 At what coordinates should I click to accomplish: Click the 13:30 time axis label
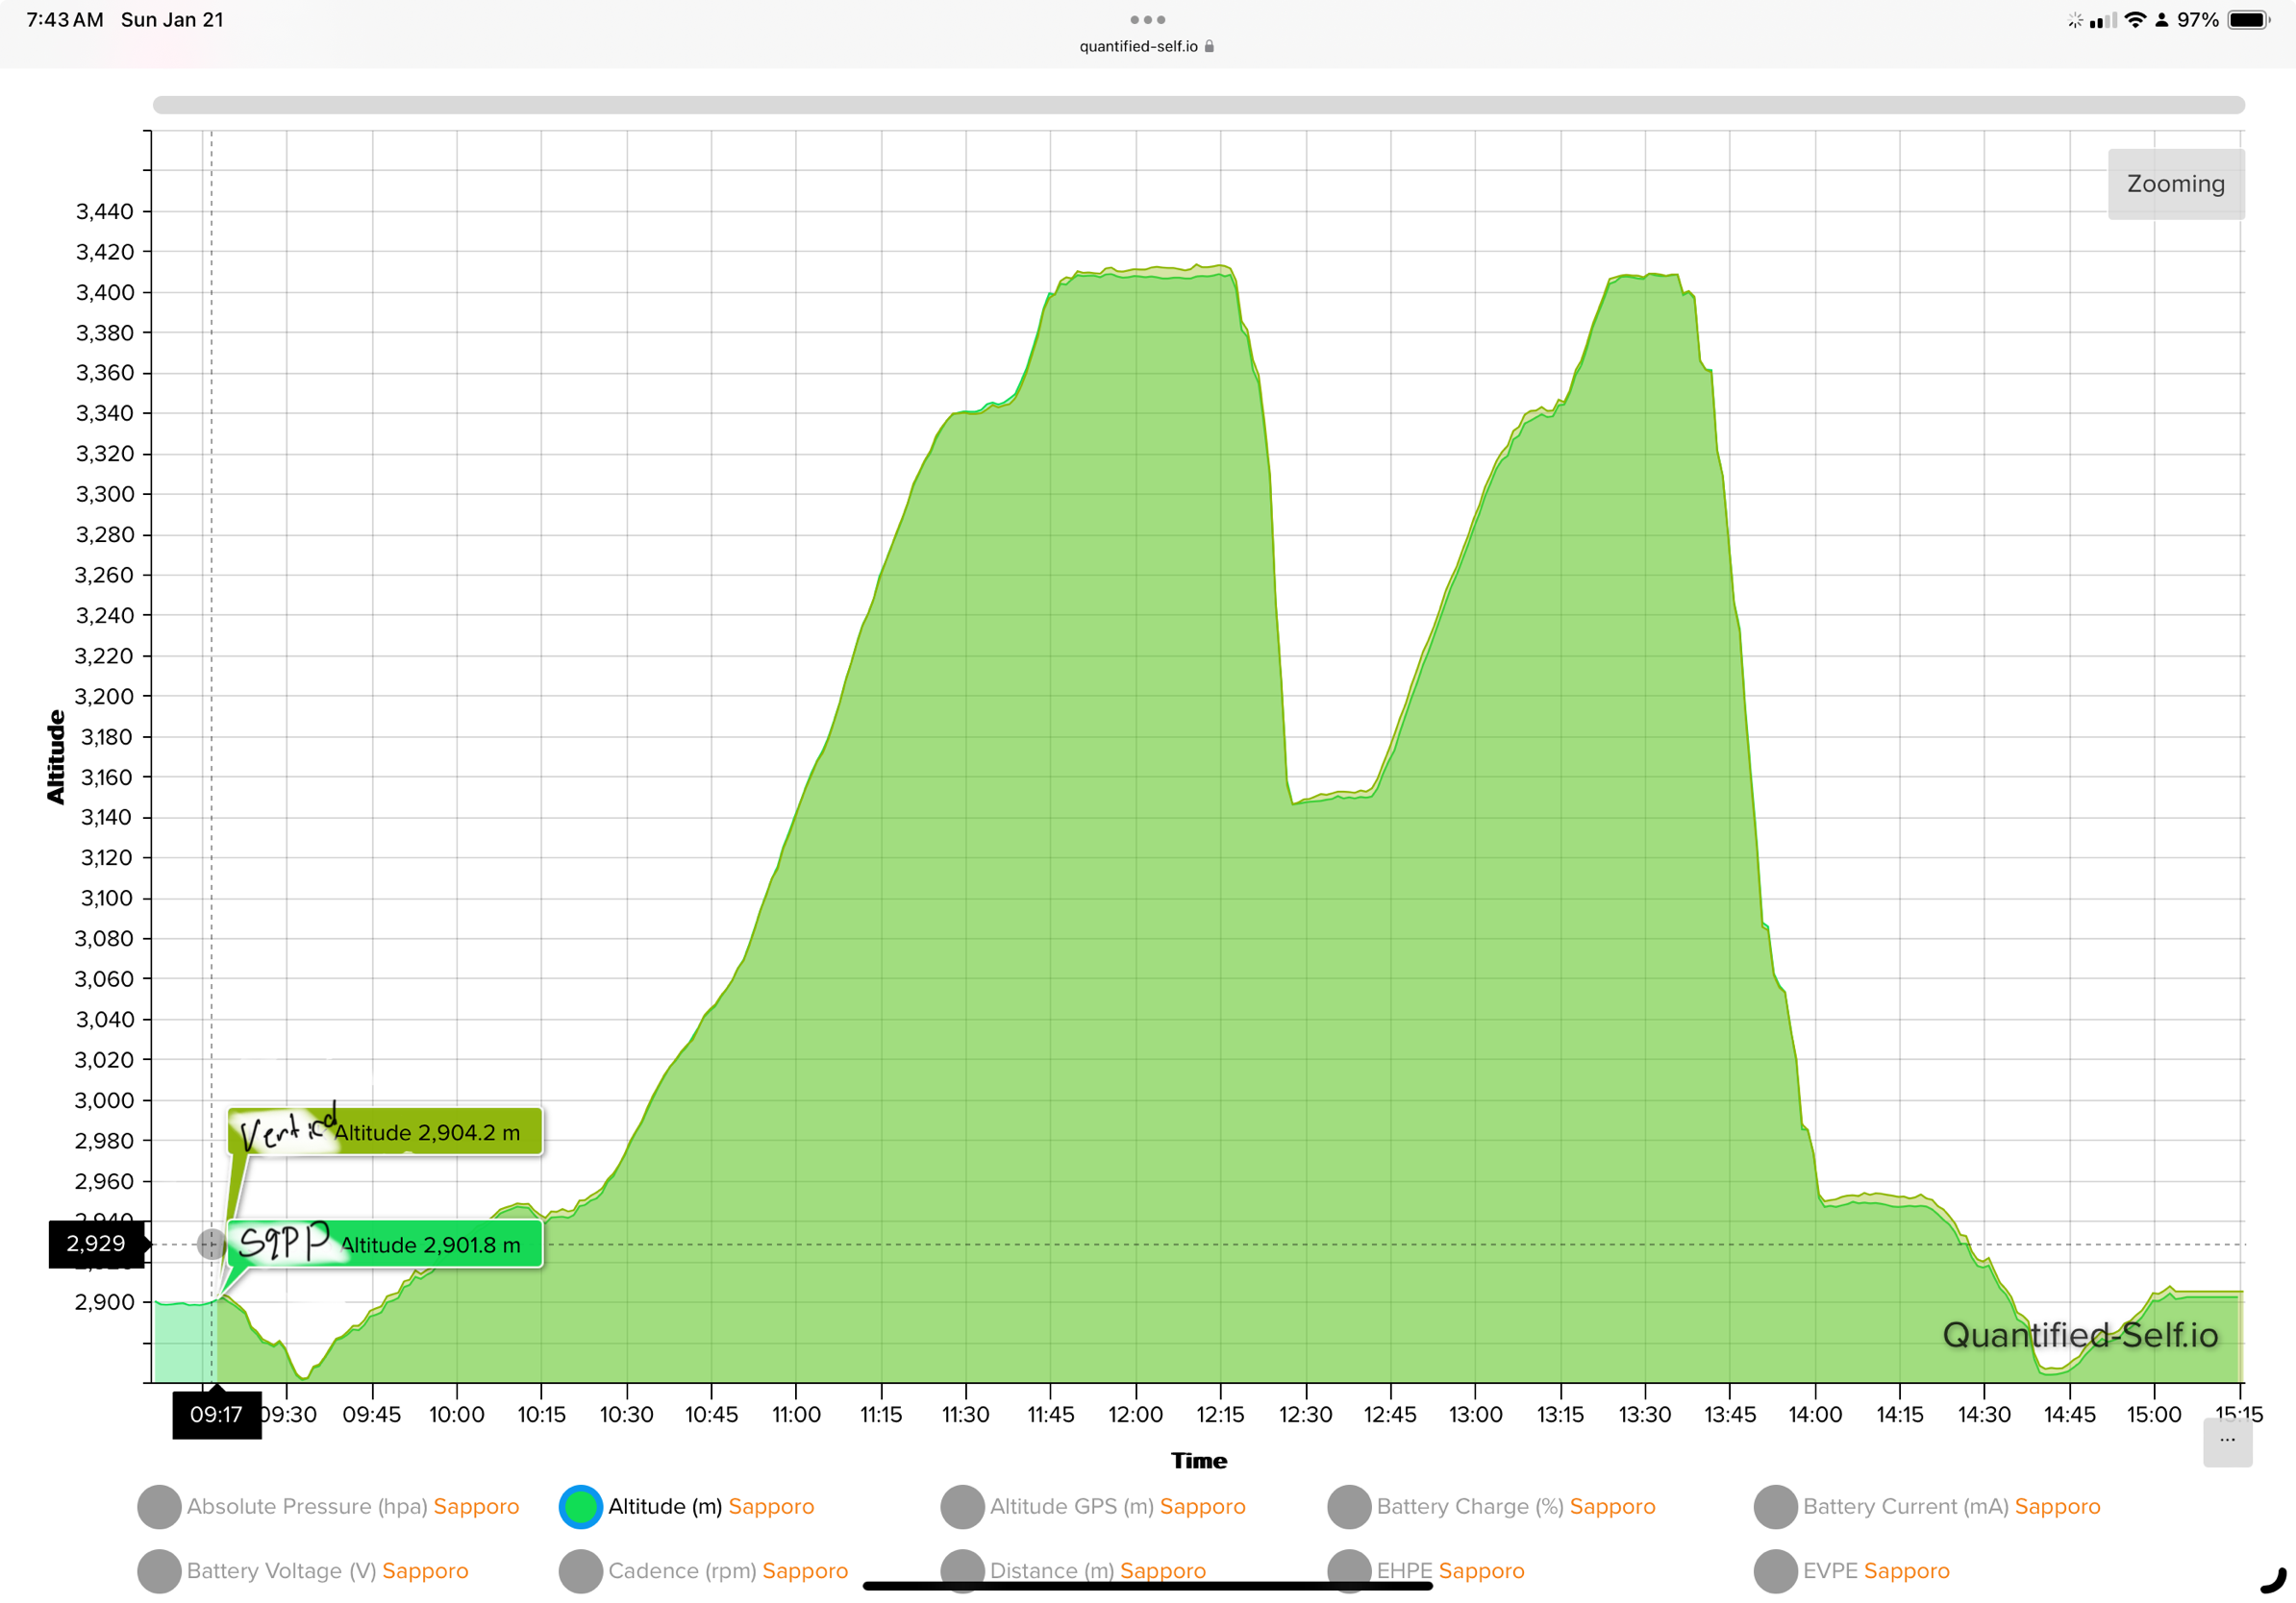[x=1644, y=1414]
